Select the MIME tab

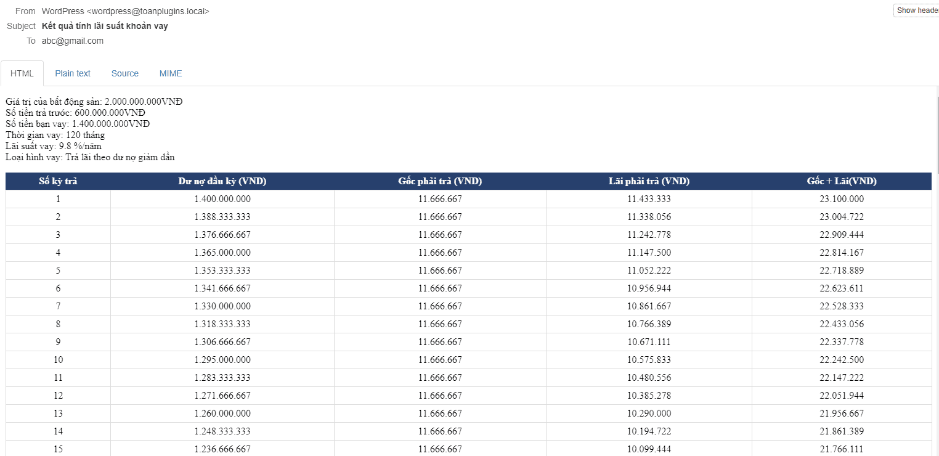pyautogui.click(x=171, y=73)
